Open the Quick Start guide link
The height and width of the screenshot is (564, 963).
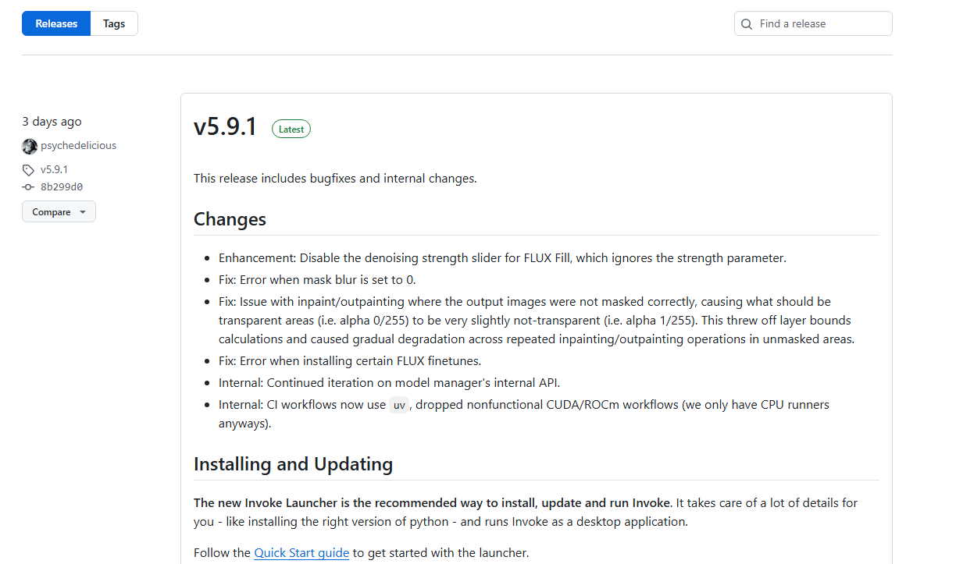tap(301, 553)
